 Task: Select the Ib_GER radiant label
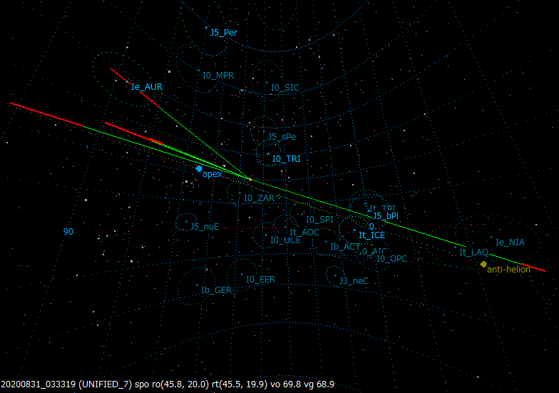coord(217,290)
